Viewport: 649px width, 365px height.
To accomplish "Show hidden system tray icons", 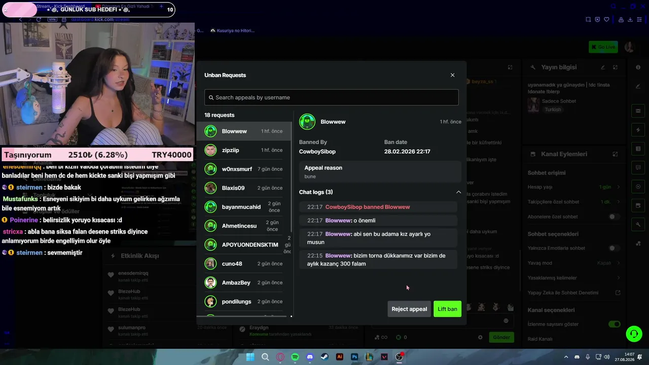I will tap(566, 357).
